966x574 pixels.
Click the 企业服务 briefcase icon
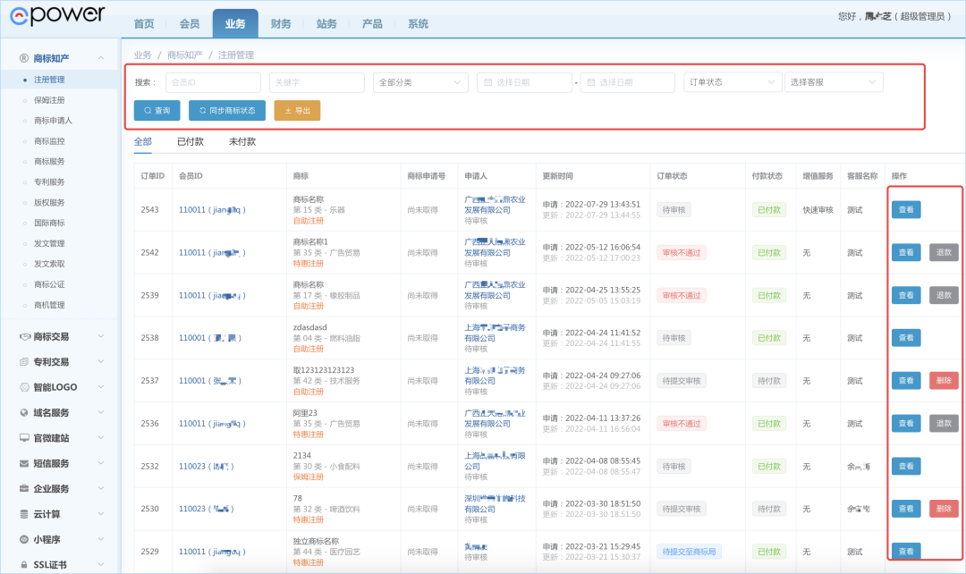click(24, 488)
